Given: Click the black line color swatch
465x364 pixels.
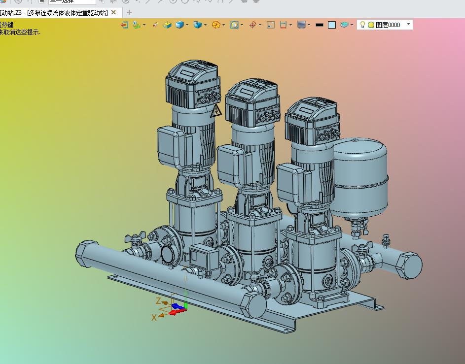Looking at the screenshot, I should [x=320, y=25].
